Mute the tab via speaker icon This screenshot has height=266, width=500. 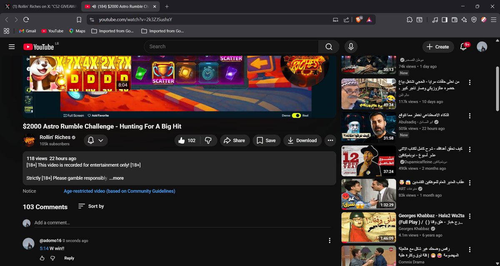pos(93,7)
